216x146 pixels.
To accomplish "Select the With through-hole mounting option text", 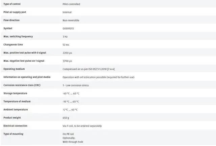I will tap(73, 142).
